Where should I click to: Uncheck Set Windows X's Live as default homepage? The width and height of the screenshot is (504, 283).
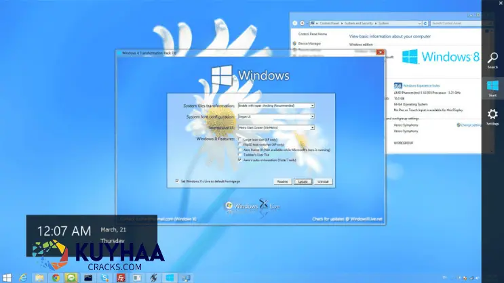tap(177, 181)
